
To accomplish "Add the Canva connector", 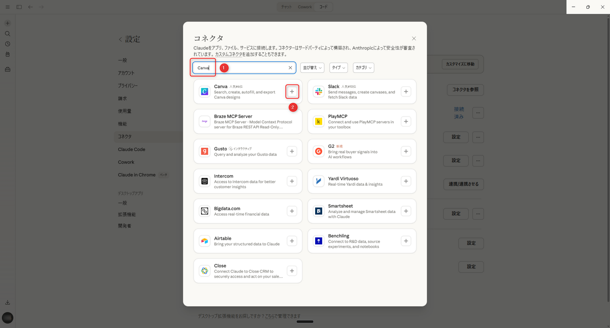I will [x=292, y=91].
